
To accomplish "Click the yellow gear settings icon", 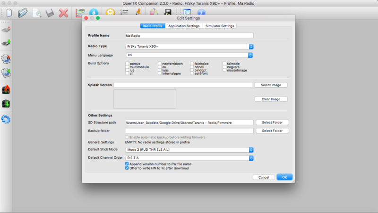I will pyautogui.click(x=110, y=12).
